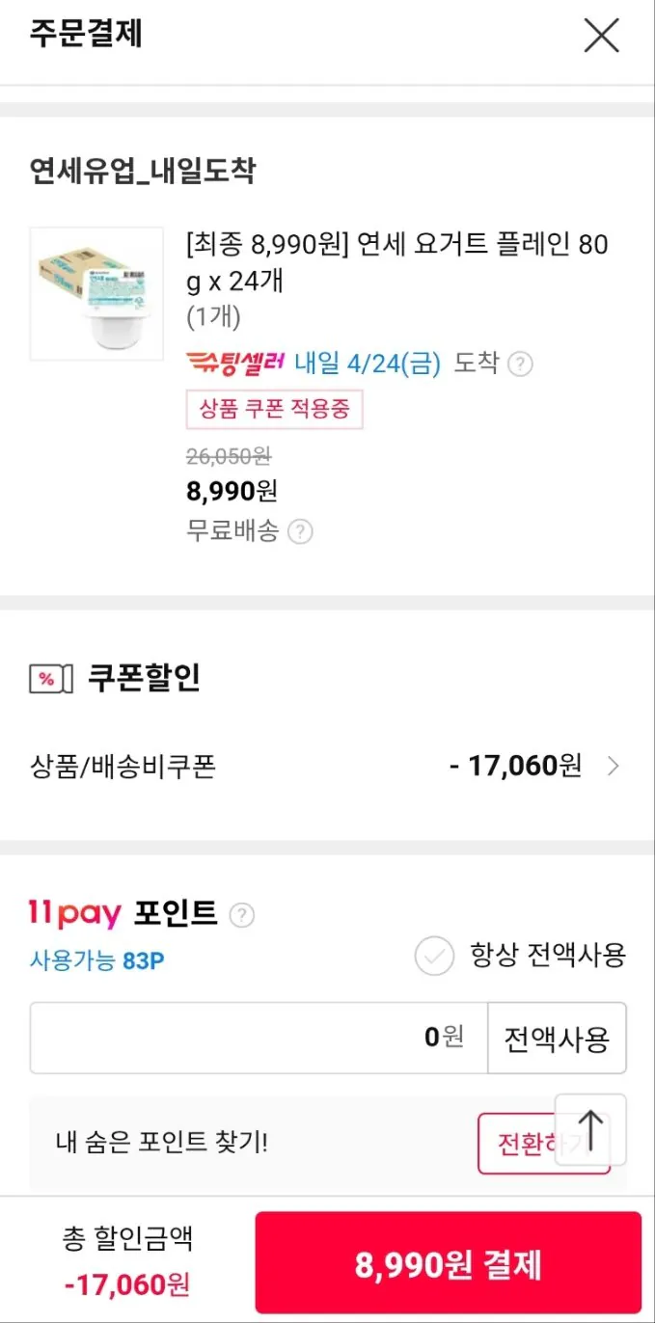Open the delivery date help tooltip
The width and height of the screenshot is (655, 1323).
pyautogui.click(x=520, y=364)
